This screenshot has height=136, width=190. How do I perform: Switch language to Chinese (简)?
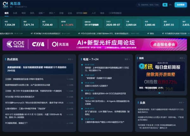[x=165, y=5]
